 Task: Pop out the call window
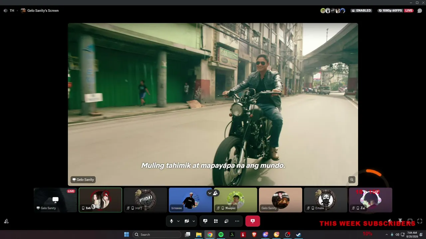(410, 221)
